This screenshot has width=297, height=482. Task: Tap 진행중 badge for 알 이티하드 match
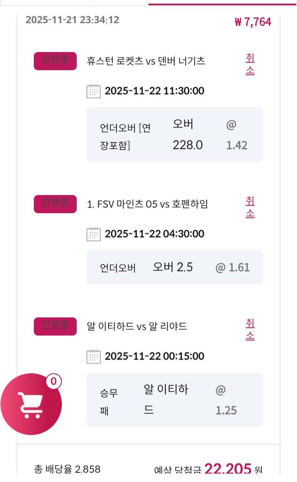55,326
